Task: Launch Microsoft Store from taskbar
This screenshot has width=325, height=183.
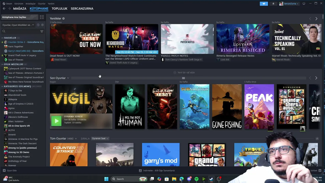Action: pos(167,179)
